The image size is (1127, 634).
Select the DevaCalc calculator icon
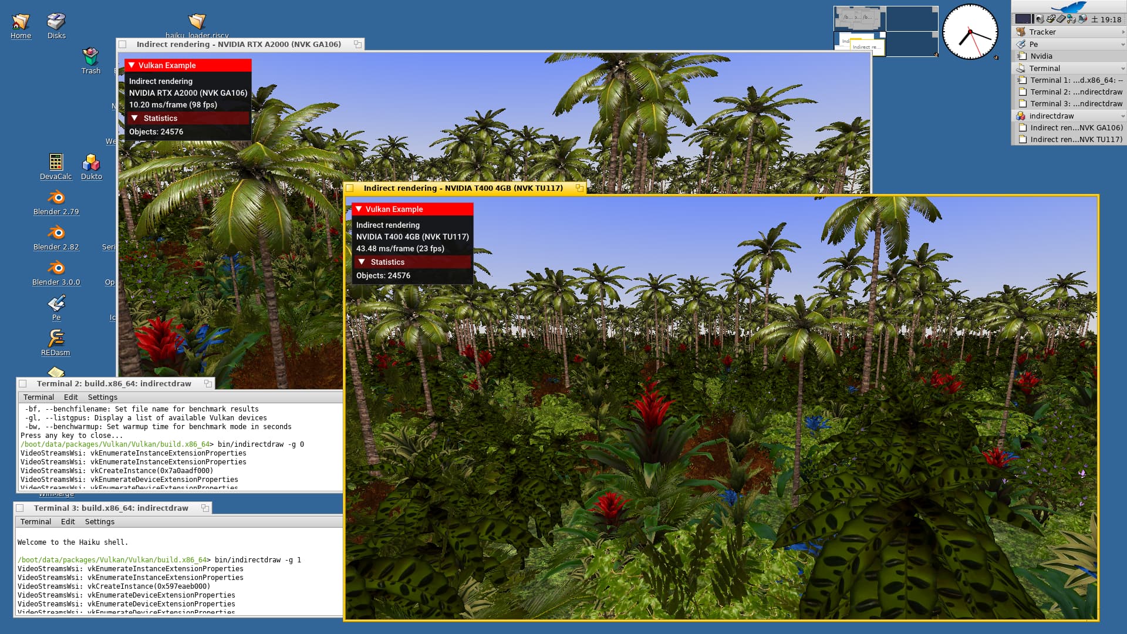pyautogui.click(x=56, y=162)
